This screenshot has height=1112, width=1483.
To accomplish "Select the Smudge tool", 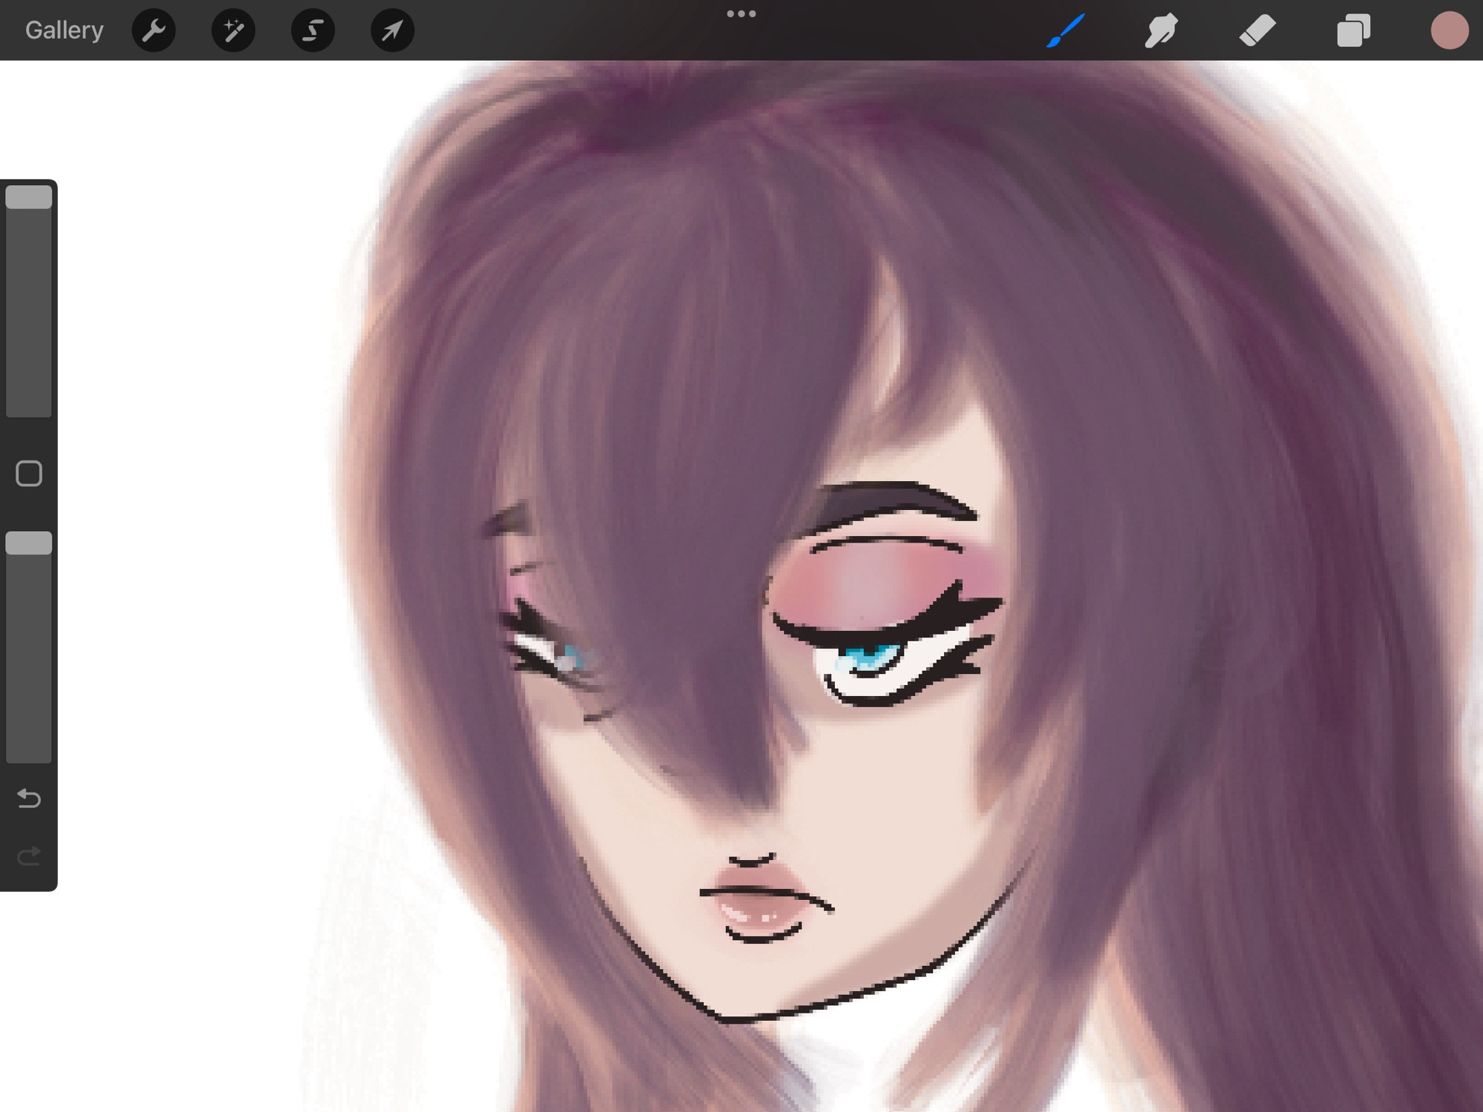I will pyautogui.click(x=1160, y=30).
